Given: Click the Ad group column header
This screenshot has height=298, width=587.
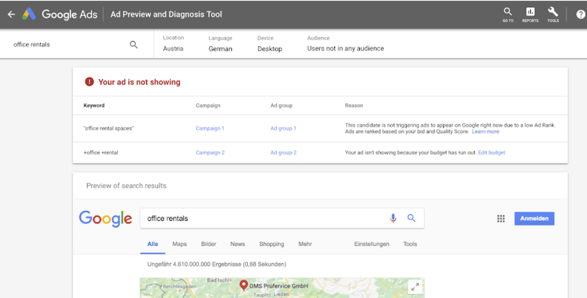Looking at the screenshot, I should click(x=281, y=106).
